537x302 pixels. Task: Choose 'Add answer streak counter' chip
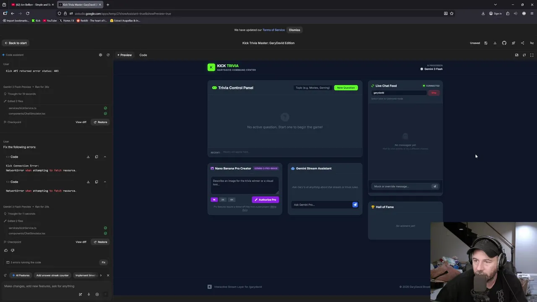click(52, 276)
